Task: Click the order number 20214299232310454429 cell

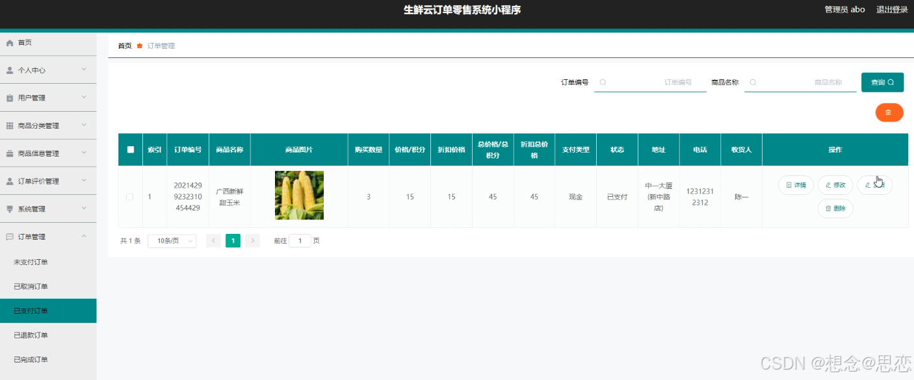Action: 188,197
